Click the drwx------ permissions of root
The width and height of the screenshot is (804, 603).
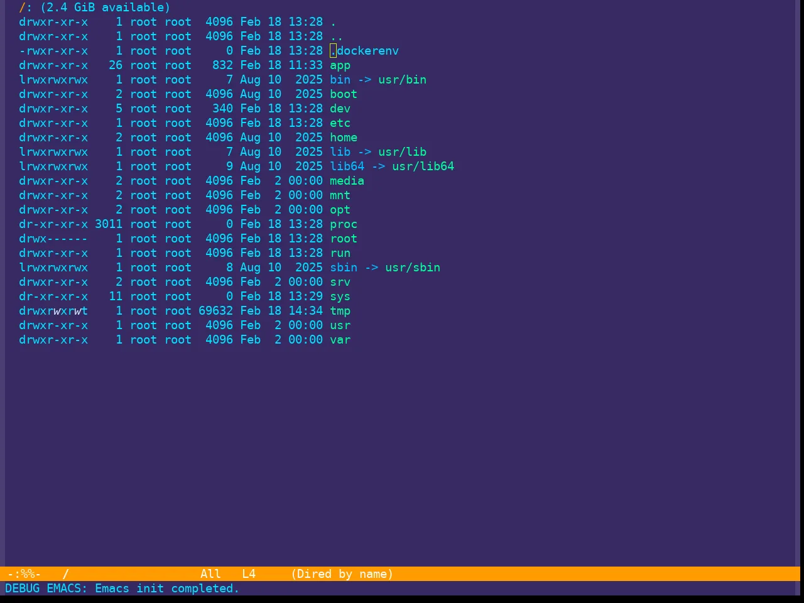(53, 239)
